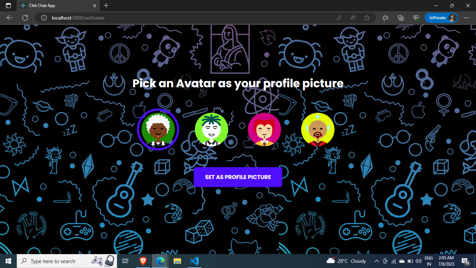Screen dimensions: 476x268
Task: Open Brave browser from the taskbar
Action: coord(143,261)
